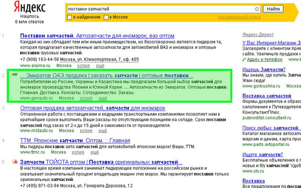Tick the 'в Москве' checkbox
Screen dimensions: 301x188
point(106,17)
